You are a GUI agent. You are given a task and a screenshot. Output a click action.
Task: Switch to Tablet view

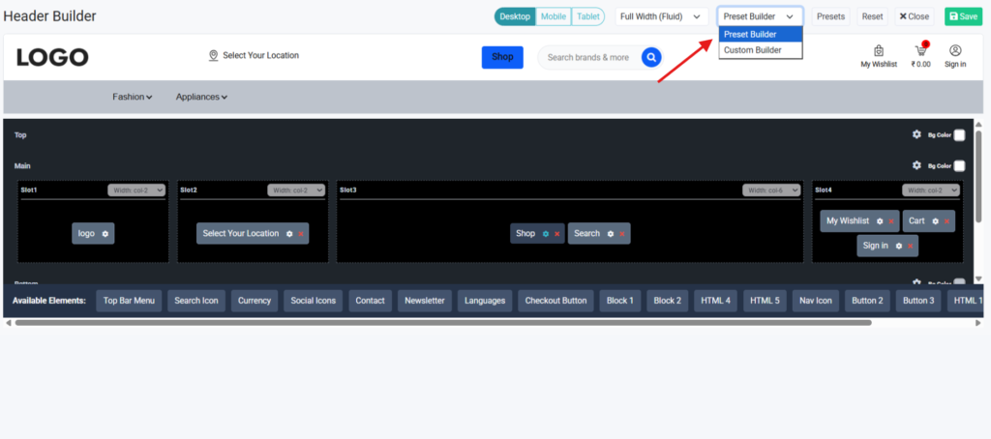pos(588,16)
